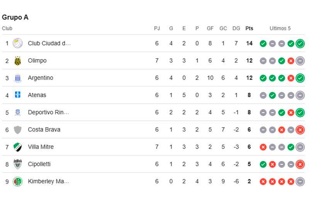The height and width of the screenshot is (205, 309).
Task: Click Costa Brava's highlighted latest loss indicator
Action: pyautogui.click(x=300, y=130)
